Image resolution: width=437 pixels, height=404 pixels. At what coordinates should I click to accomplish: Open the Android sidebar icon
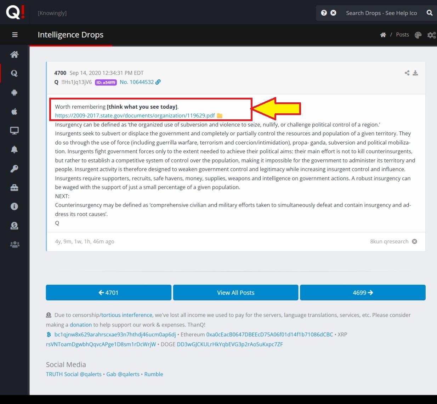[x=15, y=92]
